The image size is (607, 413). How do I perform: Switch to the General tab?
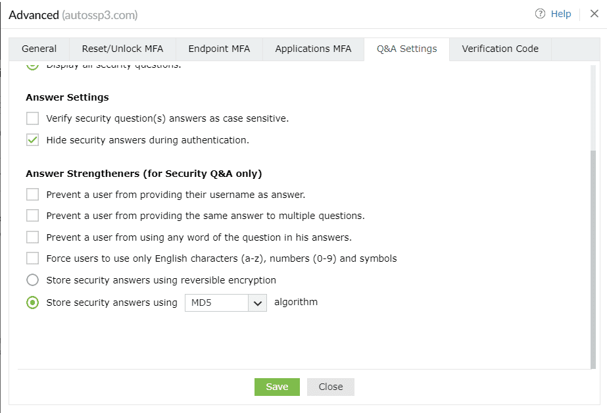39,49
